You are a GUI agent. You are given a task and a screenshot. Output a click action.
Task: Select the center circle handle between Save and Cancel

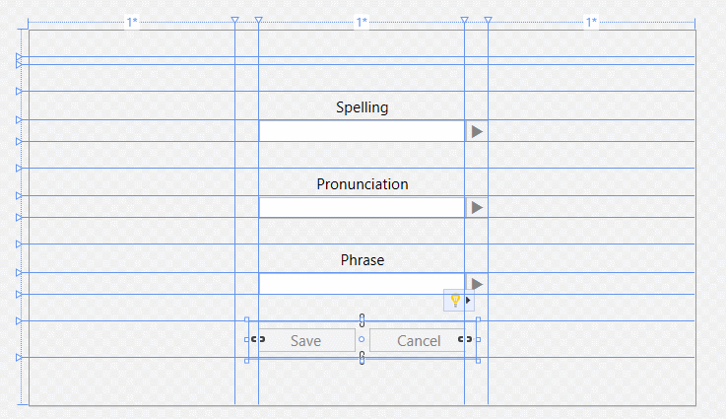362,340
